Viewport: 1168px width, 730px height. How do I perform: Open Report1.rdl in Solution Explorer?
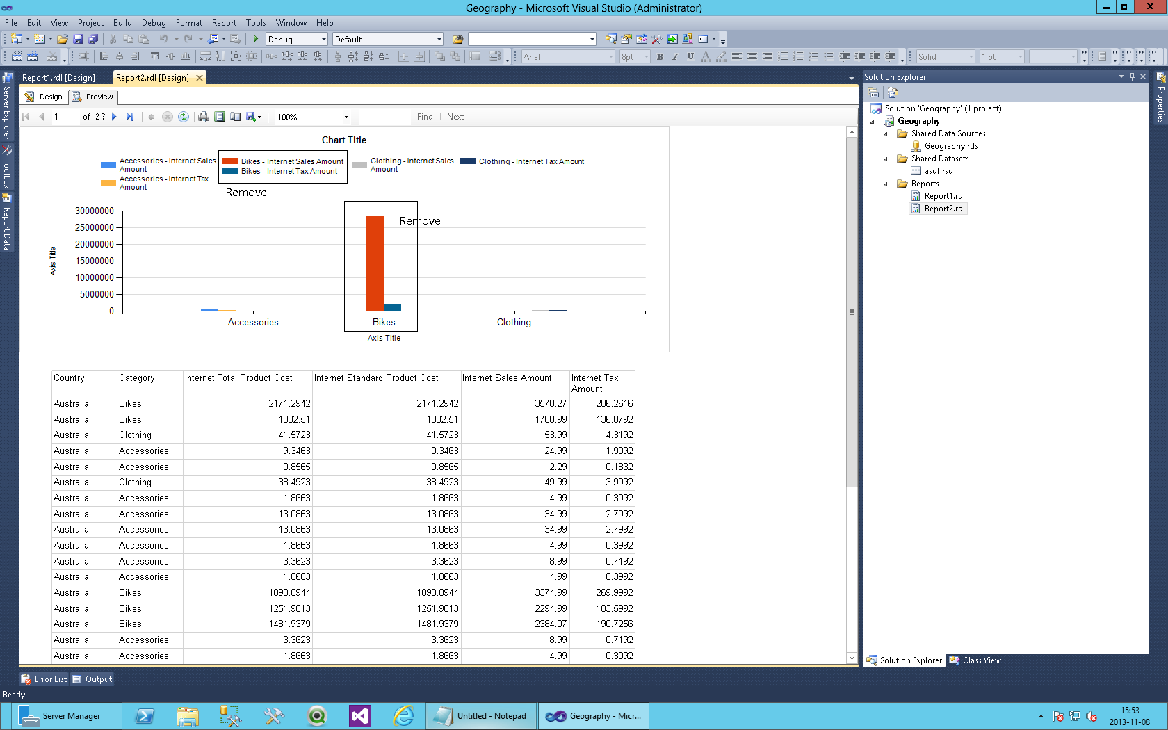coord(944,196)
